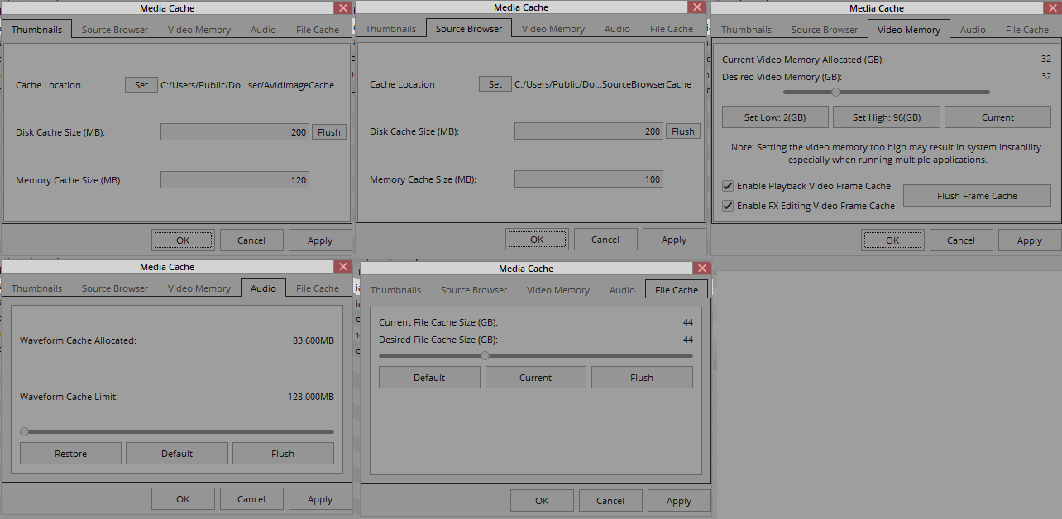Click Apply in the Audio dialog
This screenshot has height=519, width=1062.
[320, 499]
